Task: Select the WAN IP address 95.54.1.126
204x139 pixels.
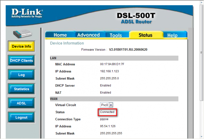Action: coord(108,126)
